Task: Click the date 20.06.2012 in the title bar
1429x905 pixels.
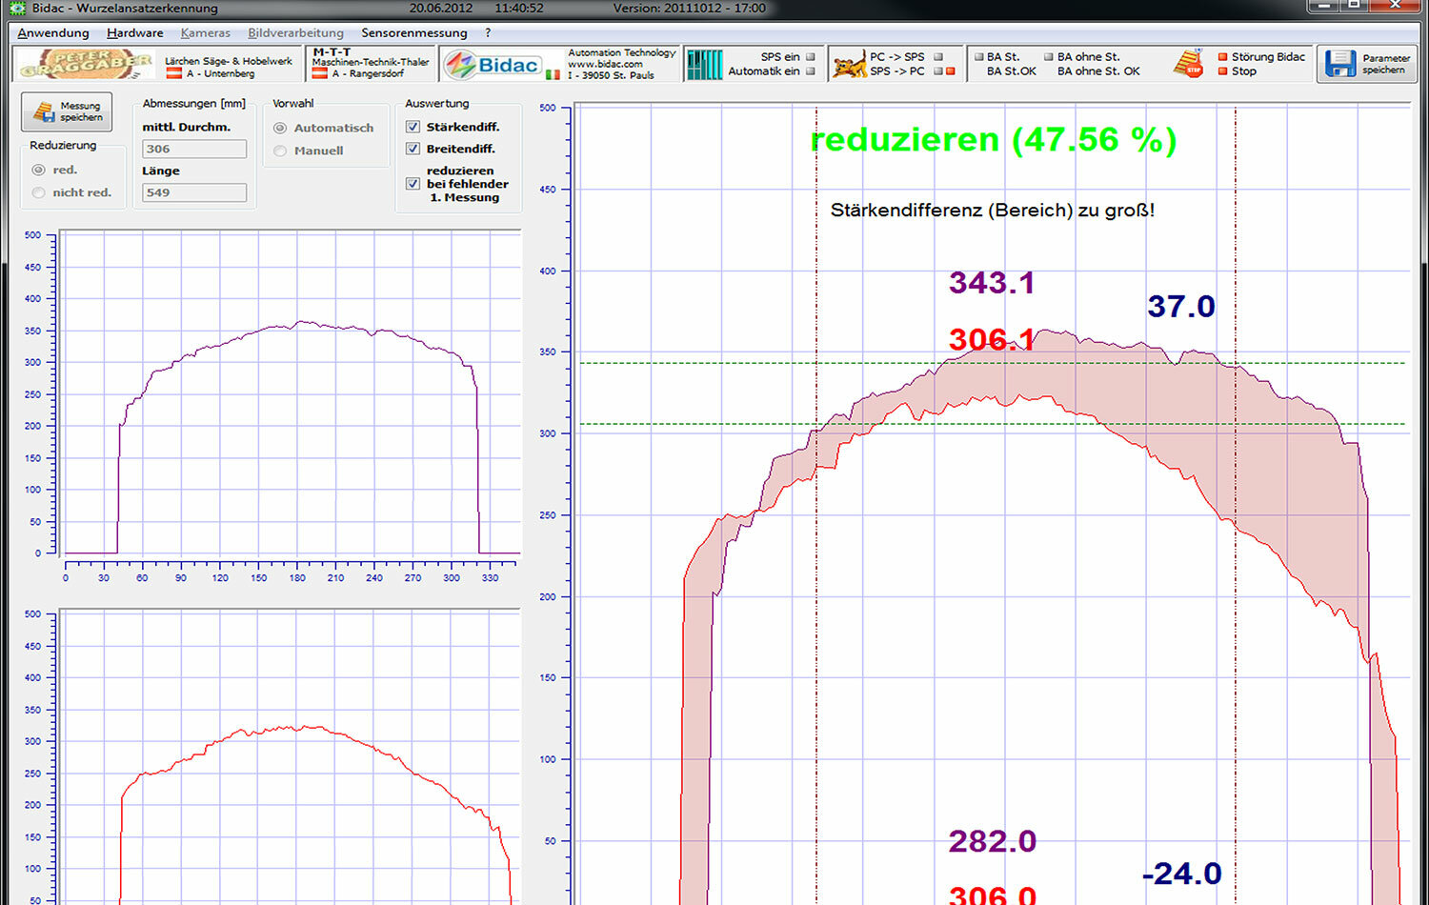Action: click(441, 8)
